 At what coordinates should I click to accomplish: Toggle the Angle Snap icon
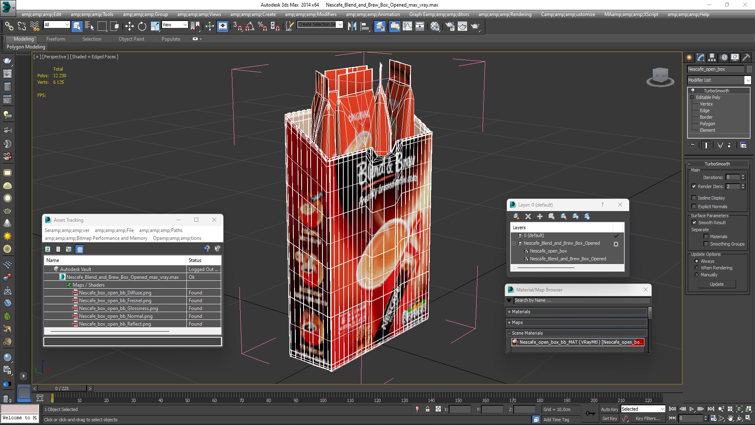coord(250,26)
